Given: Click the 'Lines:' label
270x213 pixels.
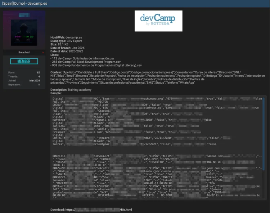Looking at the screenshot, I should [55, 55].
